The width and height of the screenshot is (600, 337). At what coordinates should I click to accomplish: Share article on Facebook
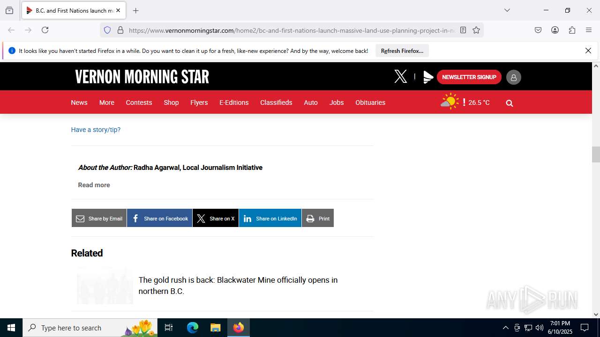(x=160, y=218)
